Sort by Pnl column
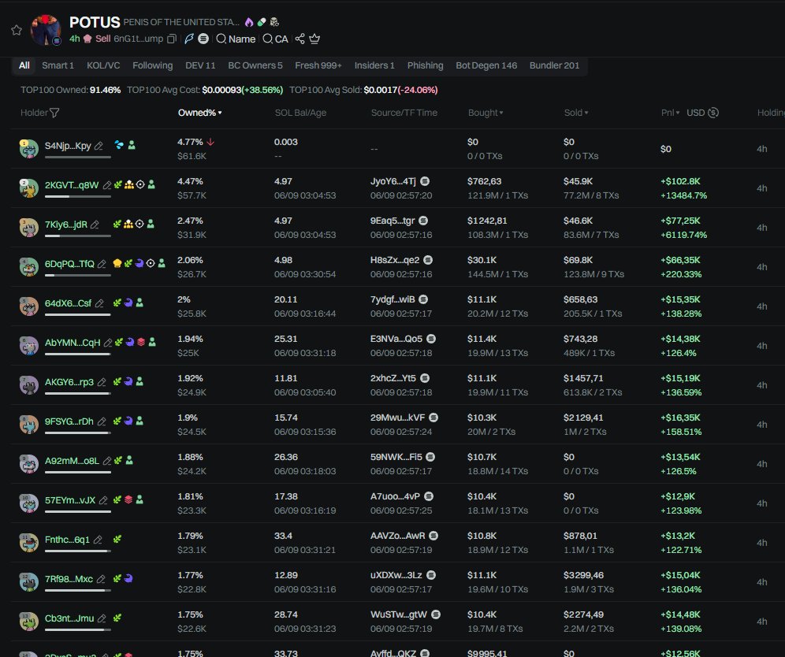This screenshot has height=657, width=785. [x=671, y=113]
